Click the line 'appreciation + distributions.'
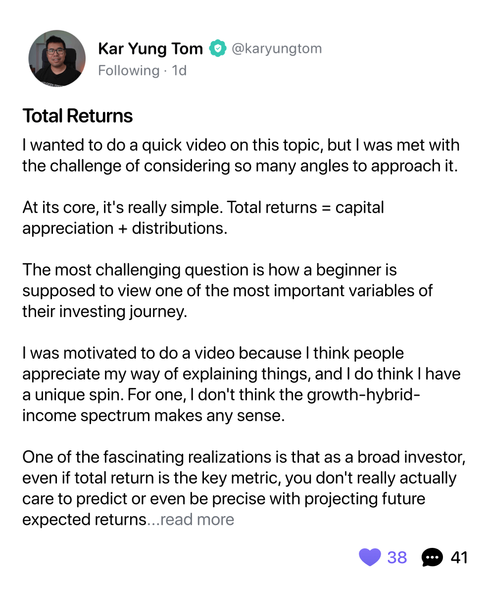491x590 pixels. (x=125, y=228)
